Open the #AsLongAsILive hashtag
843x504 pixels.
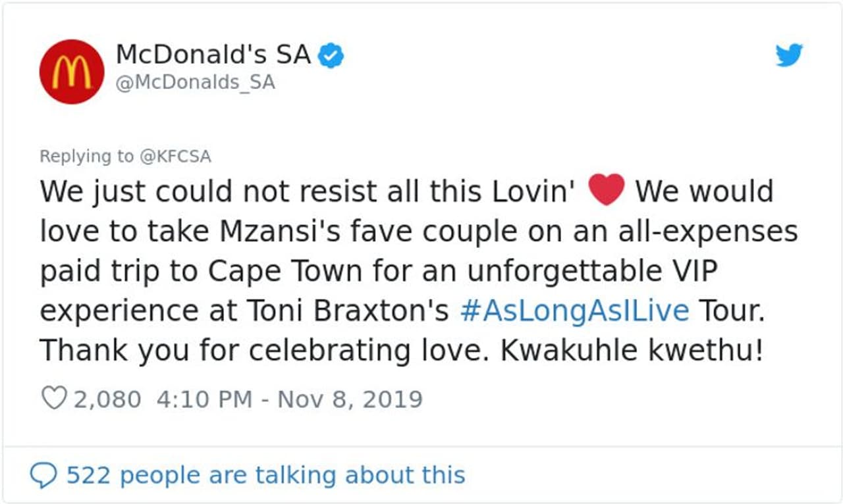574,311
